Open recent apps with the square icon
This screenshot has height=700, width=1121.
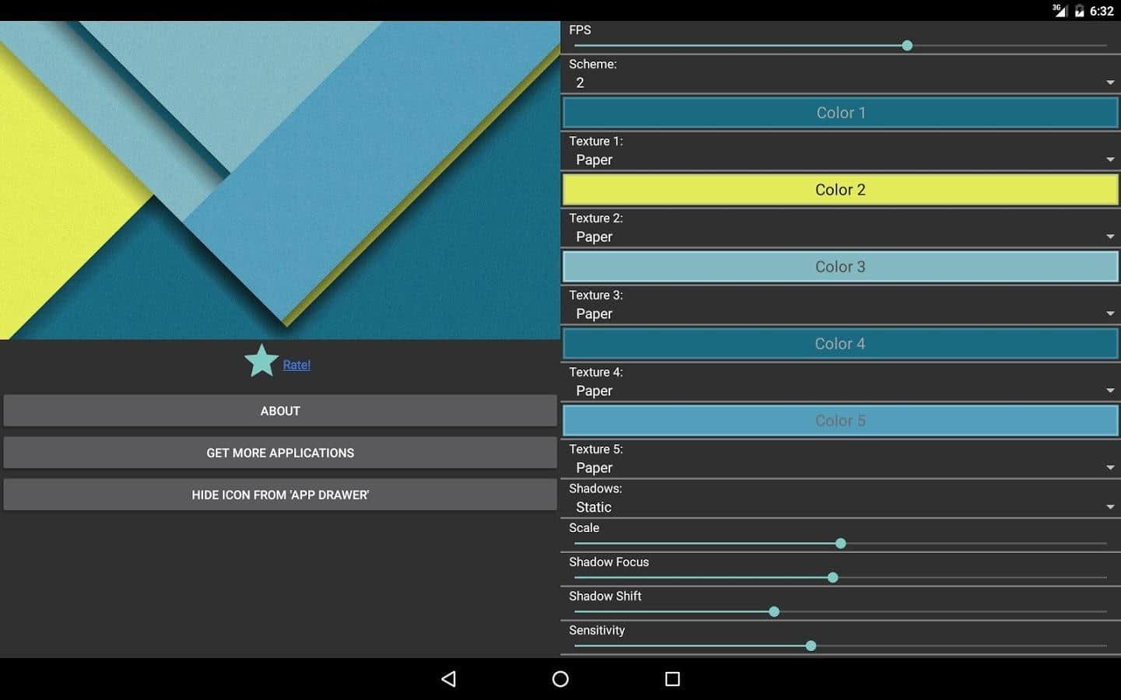click(673, 679)
